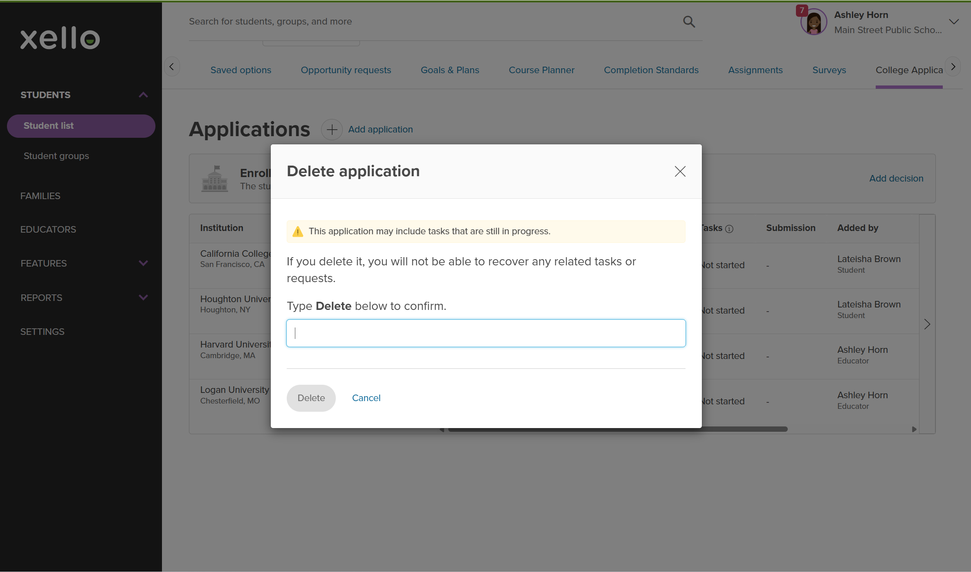Click table's right chevron arrow
The width and height of the screenshot is (971, 572).
(x=927, y=324)
